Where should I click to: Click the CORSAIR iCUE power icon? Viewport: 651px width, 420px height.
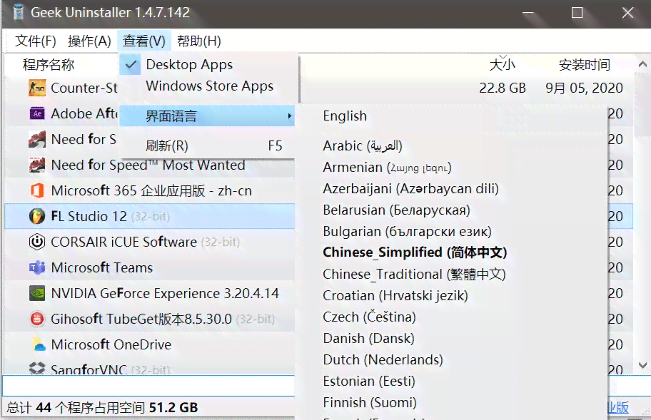tap(37, 242)
